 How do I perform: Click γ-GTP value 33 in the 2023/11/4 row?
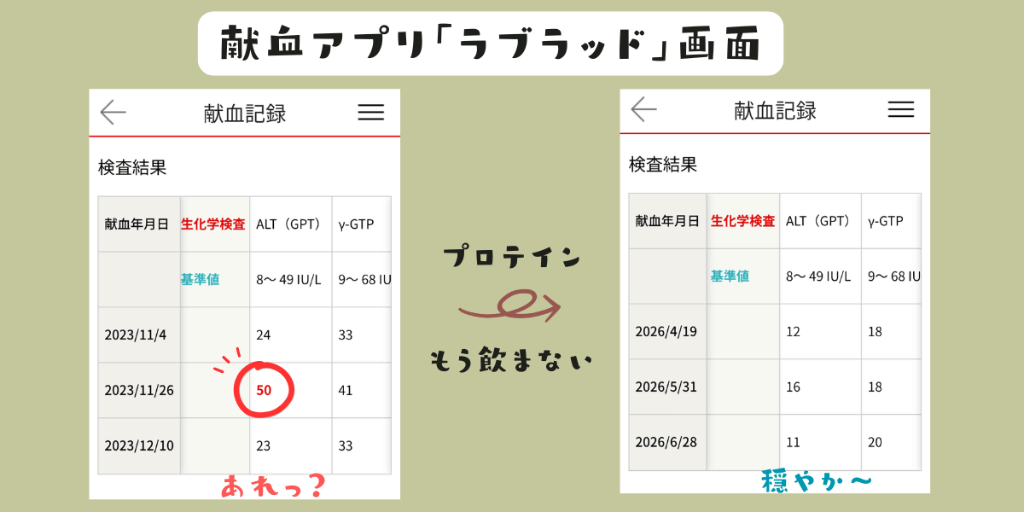coord(346,335)
